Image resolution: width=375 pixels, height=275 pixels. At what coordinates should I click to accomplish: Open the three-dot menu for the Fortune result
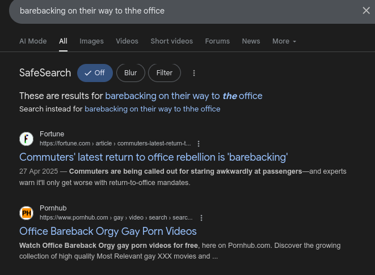click(199, 144)
